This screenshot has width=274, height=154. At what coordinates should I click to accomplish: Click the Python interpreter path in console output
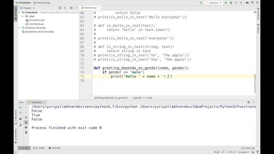[84, 107]
